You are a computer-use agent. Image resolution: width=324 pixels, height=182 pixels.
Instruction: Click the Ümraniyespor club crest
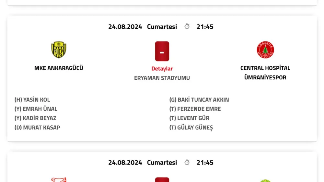point(265,50)
